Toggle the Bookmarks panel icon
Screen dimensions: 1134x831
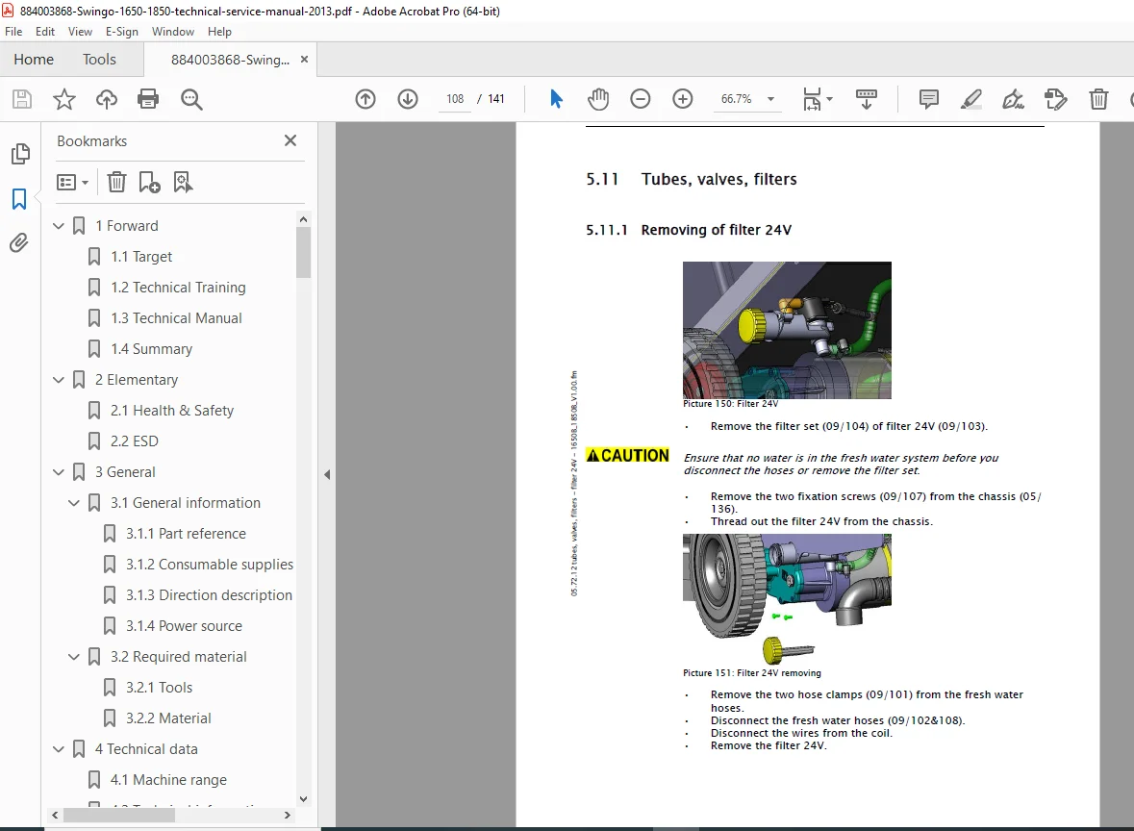point(19,199)
